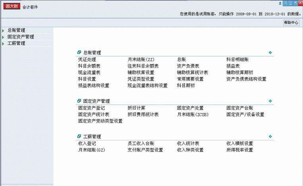Open the 帮助中心 button
The width and height of the screenshot is (303, 186).
point(291,23)
